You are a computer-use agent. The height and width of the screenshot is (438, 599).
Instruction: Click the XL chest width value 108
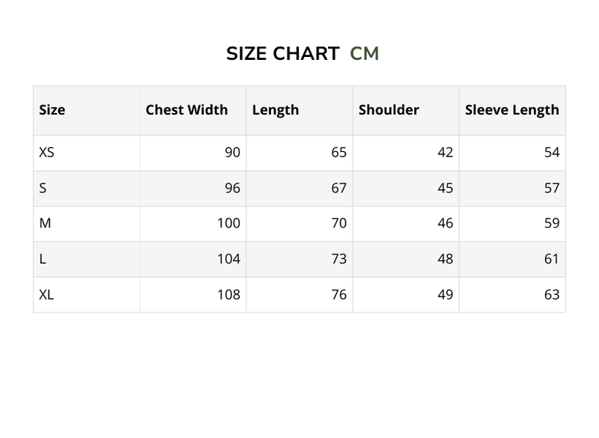pos(228,295)
